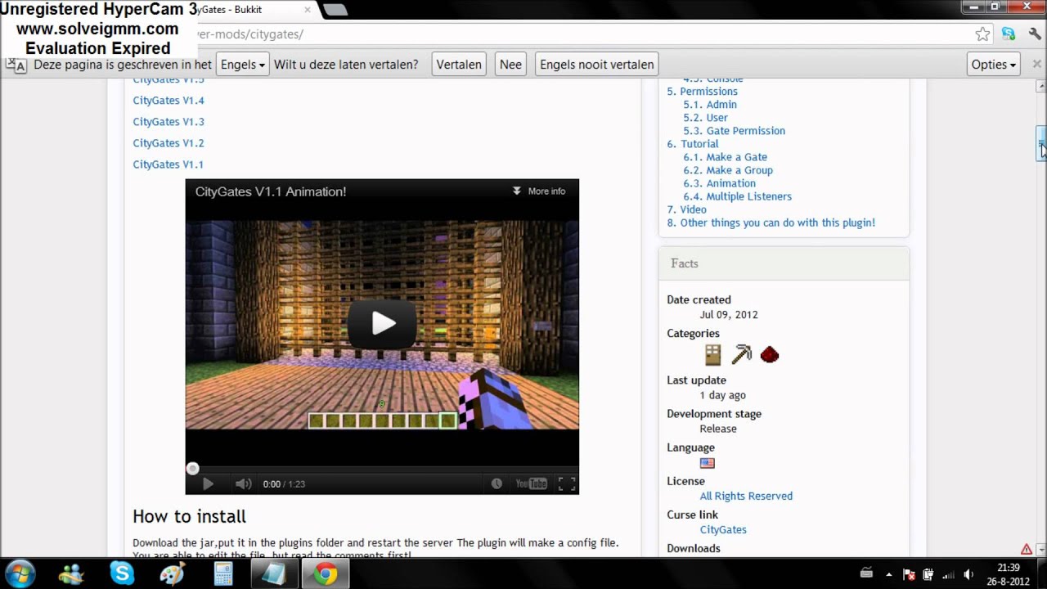Go to 6.1. Make a Gate section
This screenshot has width=1047, height=589.
click(x=725, y=157)
